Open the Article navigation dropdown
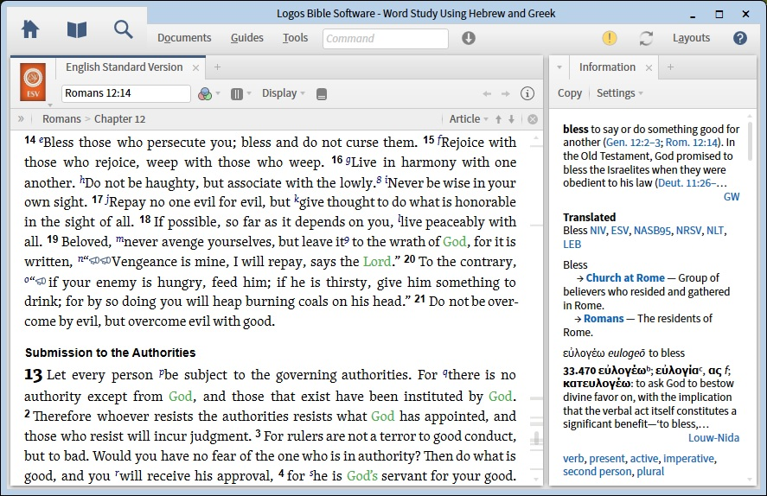 click(469, 119)
